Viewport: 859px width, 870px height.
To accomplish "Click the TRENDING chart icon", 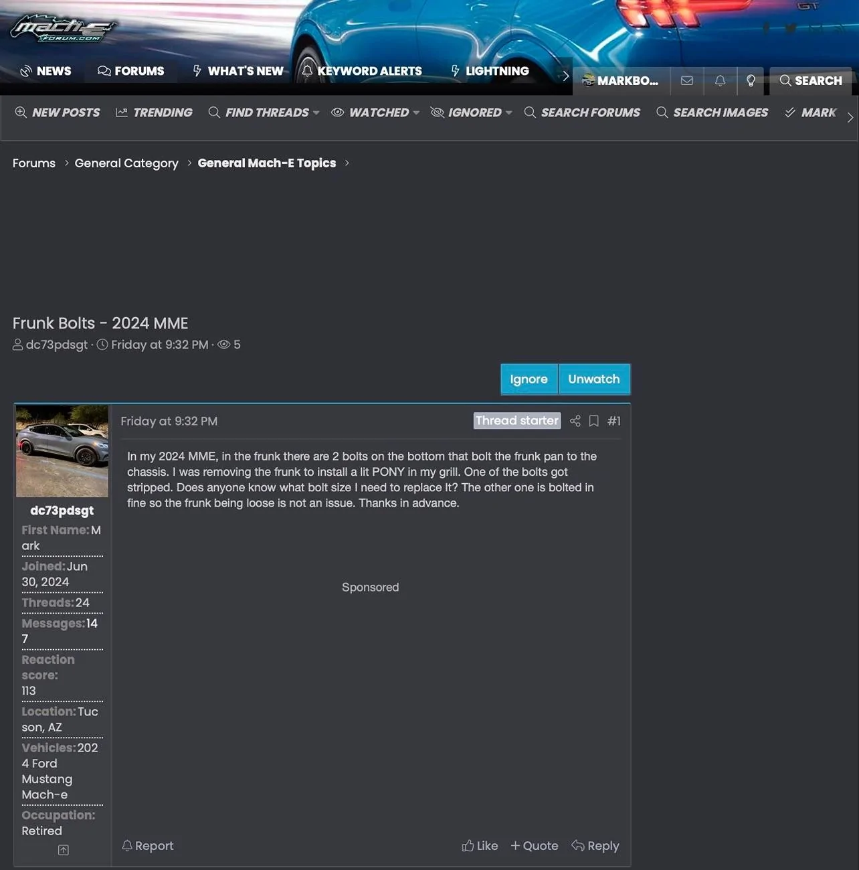I will (122, 112).
